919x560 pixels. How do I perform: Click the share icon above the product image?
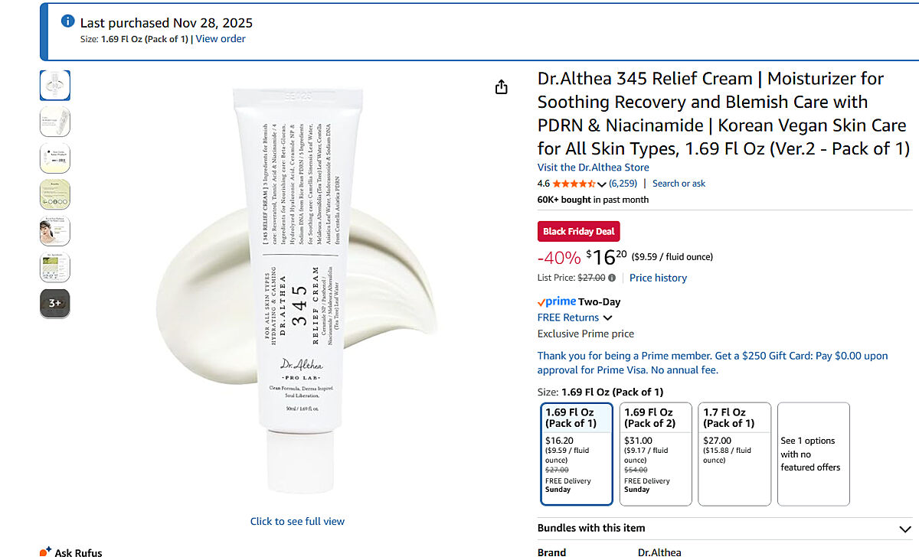click(502, 87)
